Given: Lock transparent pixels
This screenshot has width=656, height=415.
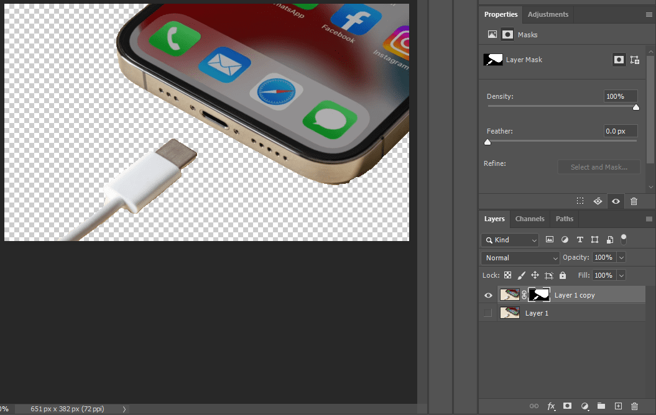Looking at the screenshot, I should [x=507, y=275].
